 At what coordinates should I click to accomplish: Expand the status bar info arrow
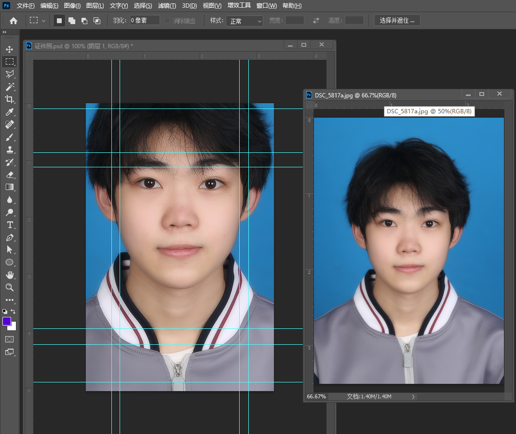413,396
